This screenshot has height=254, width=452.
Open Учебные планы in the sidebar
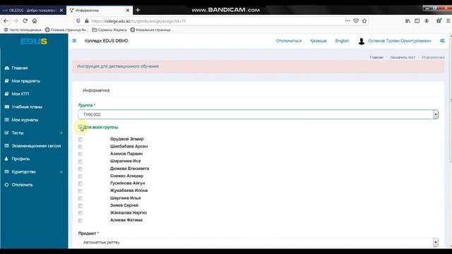pos(27,107)
